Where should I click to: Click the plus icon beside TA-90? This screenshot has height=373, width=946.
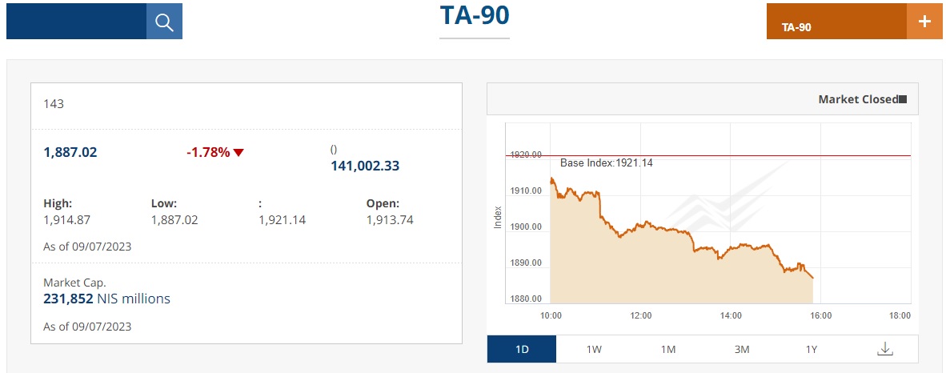click(924, 22)
